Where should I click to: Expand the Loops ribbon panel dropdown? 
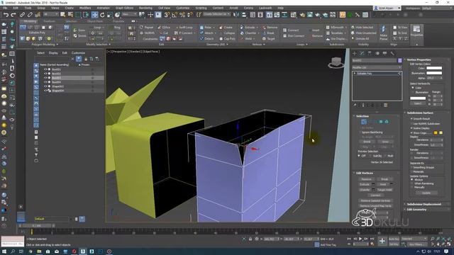click(x=302, y=44)
